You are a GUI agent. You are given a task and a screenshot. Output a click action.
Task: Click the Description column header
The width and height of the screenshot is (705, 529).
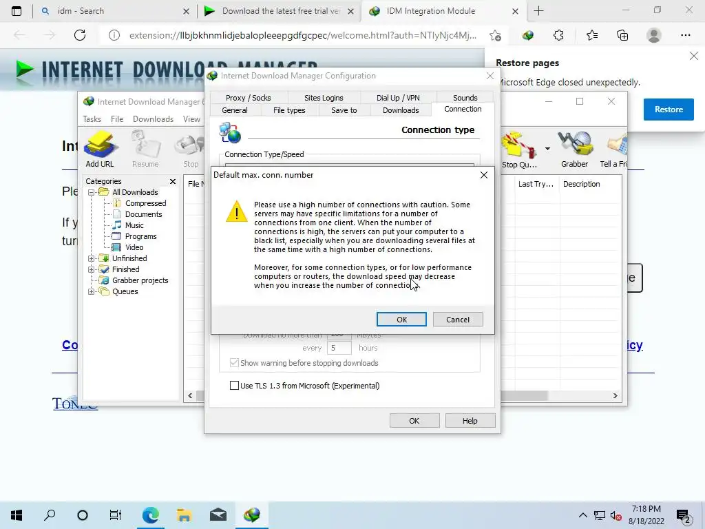tap(581, 184)
